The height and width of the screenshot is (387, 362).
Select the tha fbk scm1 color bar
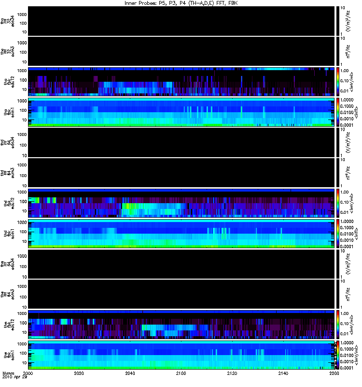pyautogui.click(x=337, y=112)
